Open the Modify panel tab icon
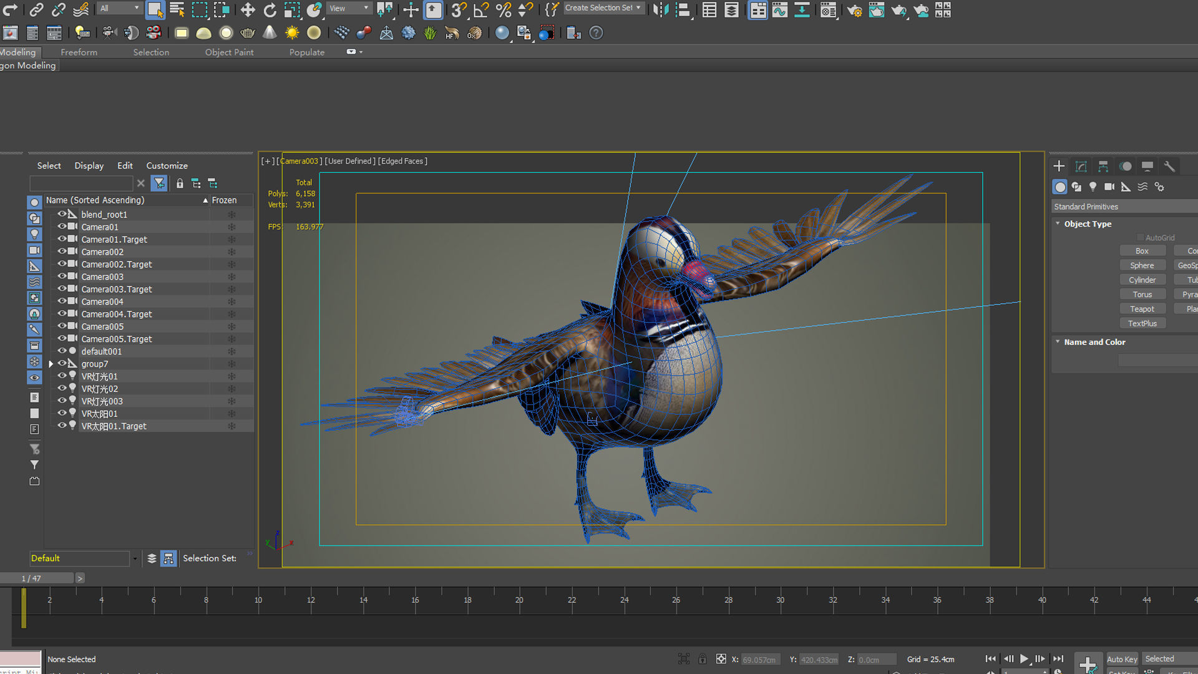Screen dimensions: 1198x674 pyautogui.click(x=1081, y=166)
